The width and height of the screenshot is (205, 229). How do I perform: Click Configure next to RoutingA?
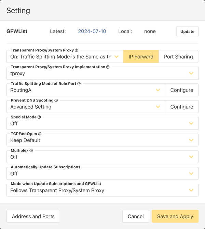(x=182, y=90)
